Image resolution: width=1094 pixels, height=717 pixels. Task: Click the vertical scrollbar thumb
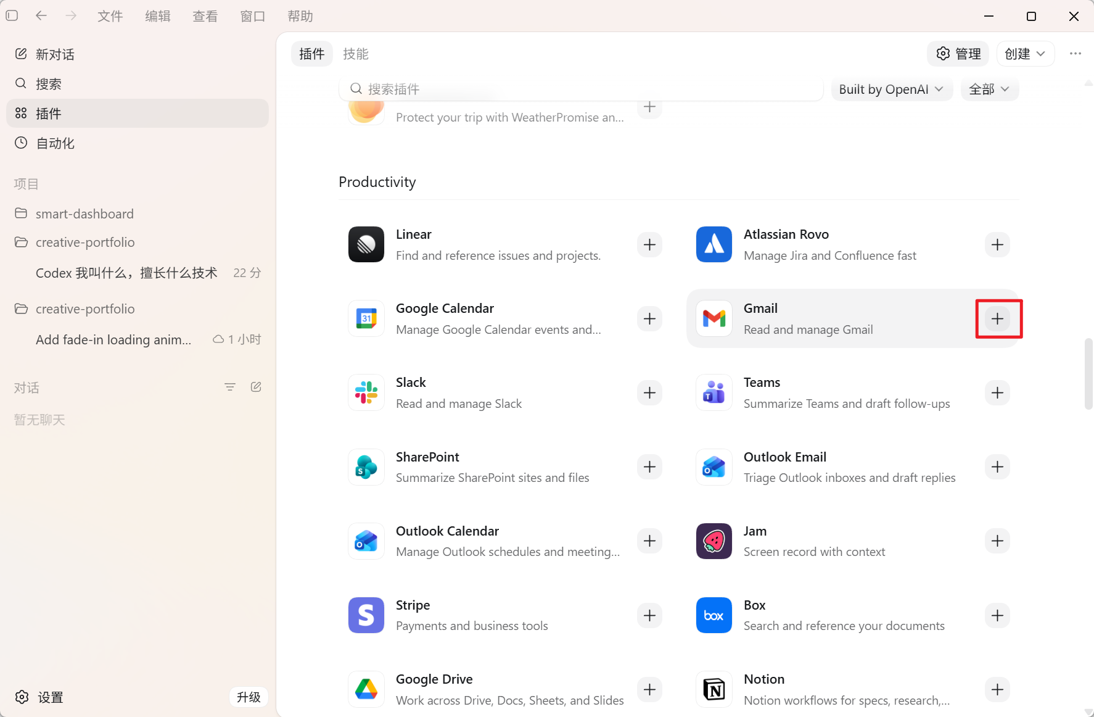pos(1088,374)
